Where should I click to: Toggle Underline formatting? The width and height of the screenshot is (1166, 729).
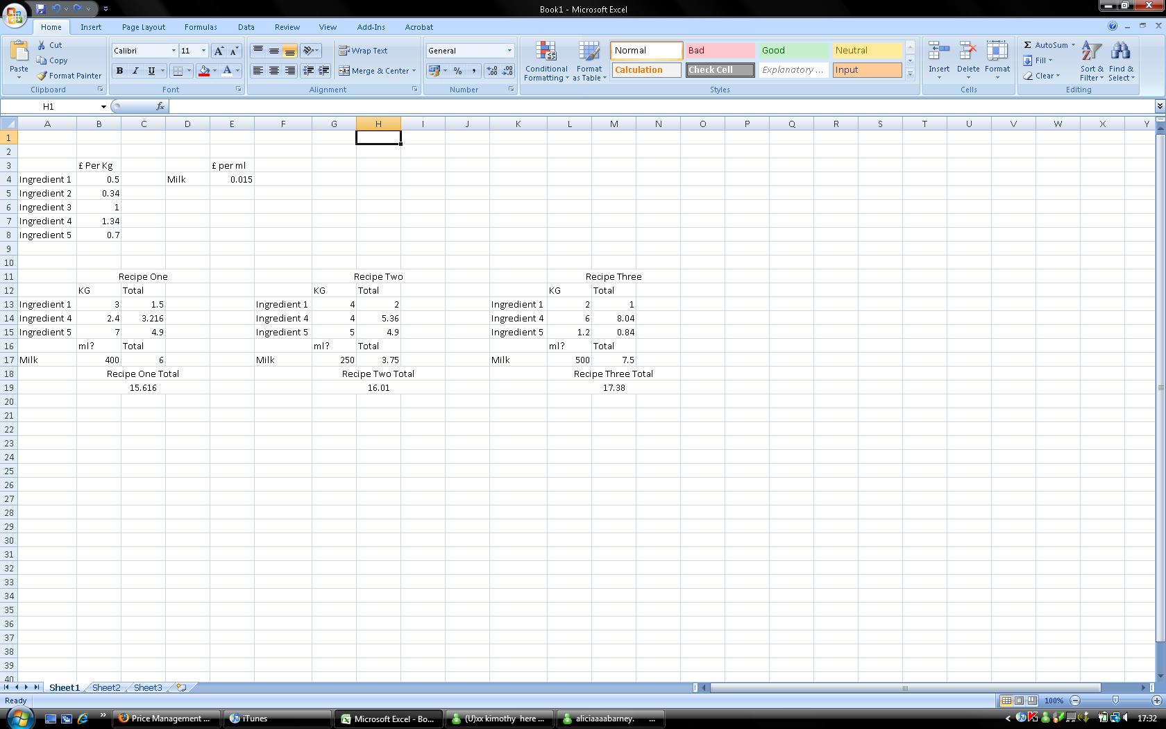click(x=151, y=71)
